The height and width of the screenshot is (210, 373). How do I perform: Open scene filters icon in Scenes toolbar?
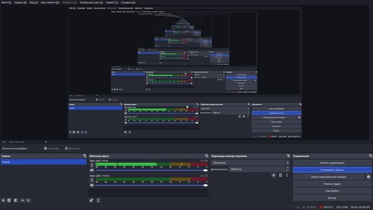point(16,201)
